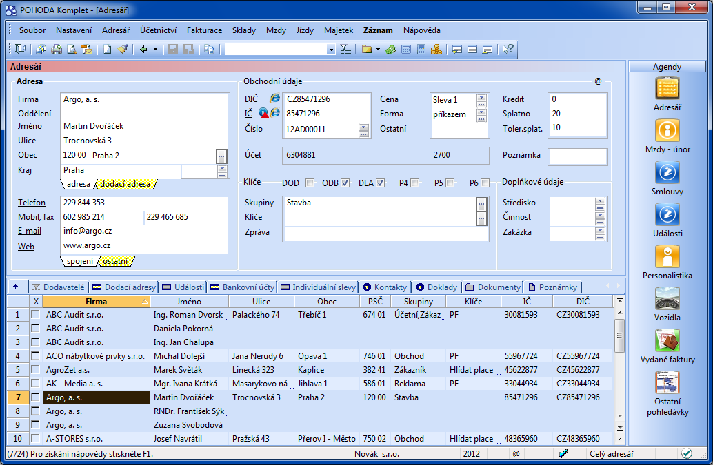This screenshot has width=713, height=465.
Task: Select the 'A-STORES s.r.o.' row cell
Action: 97,439
